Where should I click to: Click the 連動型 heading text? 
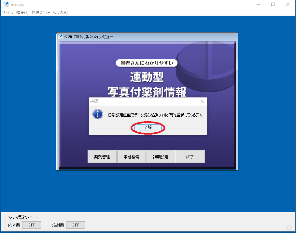pyautogui.click(x=147, y=77)
